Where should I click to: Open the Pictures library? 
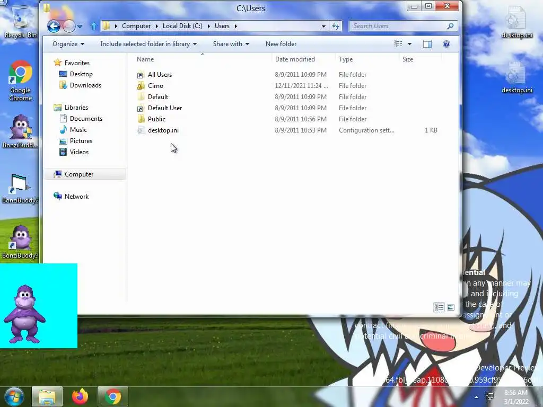click(x=81, y=141)
